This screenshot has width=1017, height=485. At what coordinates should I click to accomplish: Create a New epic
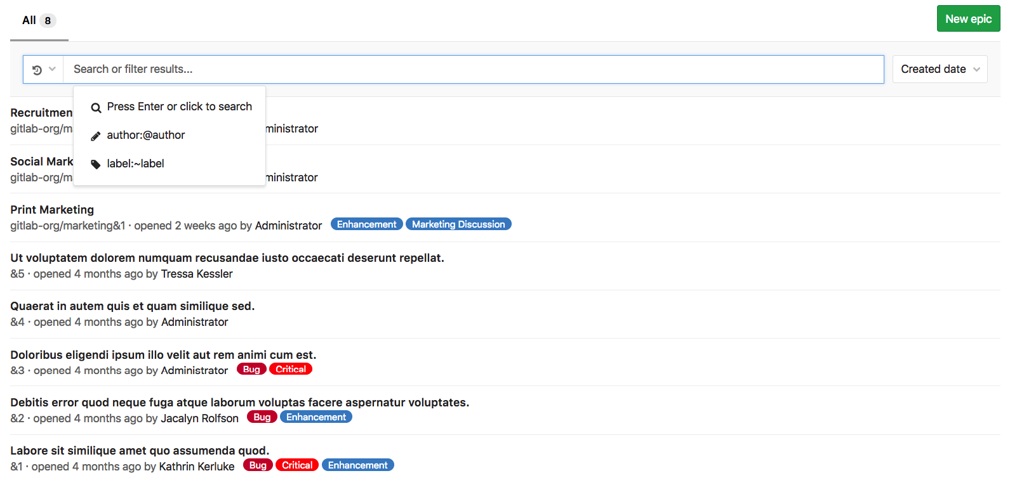point(968,19)
